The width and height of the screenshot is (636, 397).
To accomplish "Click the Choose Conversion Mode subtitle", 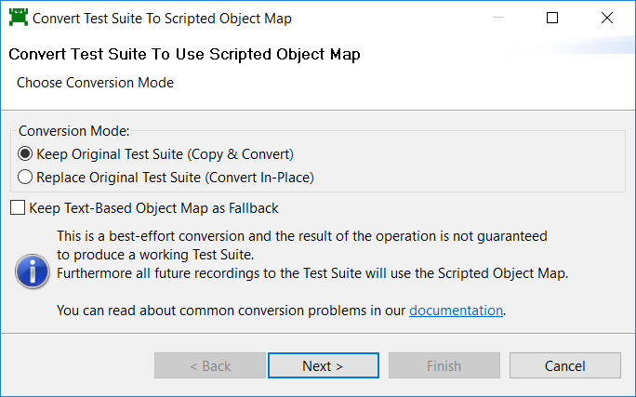I will pyautogui.click(x=95, y=83).
